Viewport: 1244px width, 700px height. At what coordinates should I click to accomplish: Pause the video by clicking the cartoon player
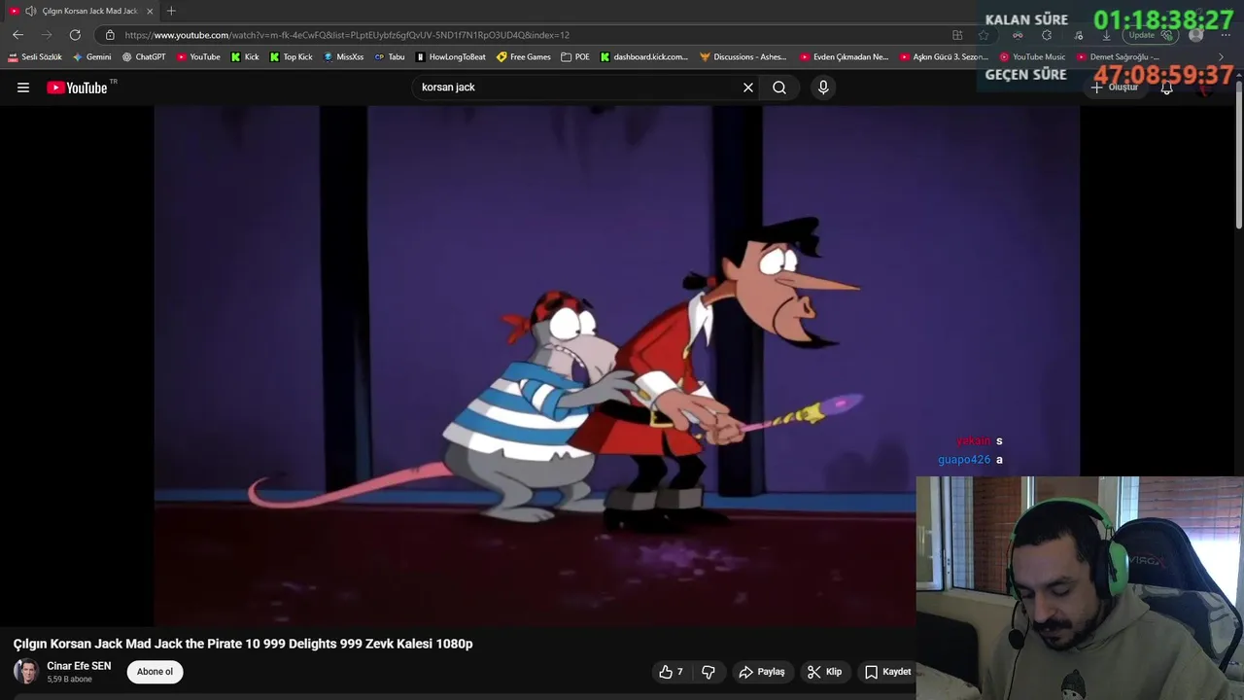point(616,366)
